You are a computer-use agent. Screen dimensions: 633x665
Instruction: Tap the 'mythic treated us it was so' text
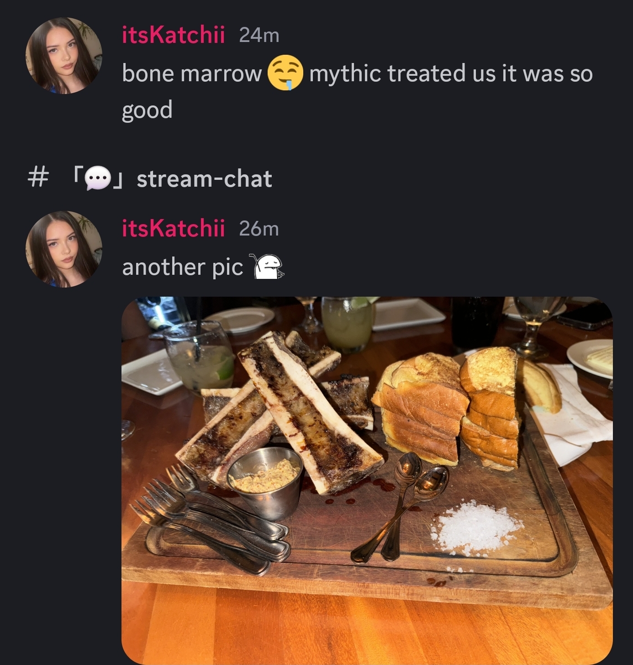[x=451, y=73]
